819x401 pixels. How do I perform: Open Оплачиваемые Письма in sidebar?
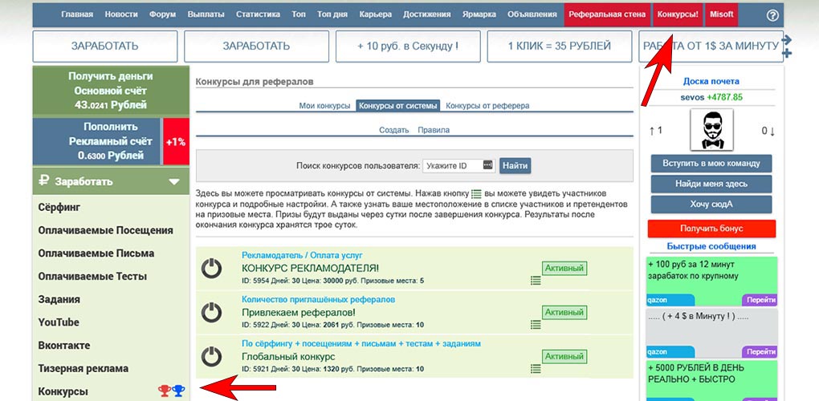coord(96,253)
